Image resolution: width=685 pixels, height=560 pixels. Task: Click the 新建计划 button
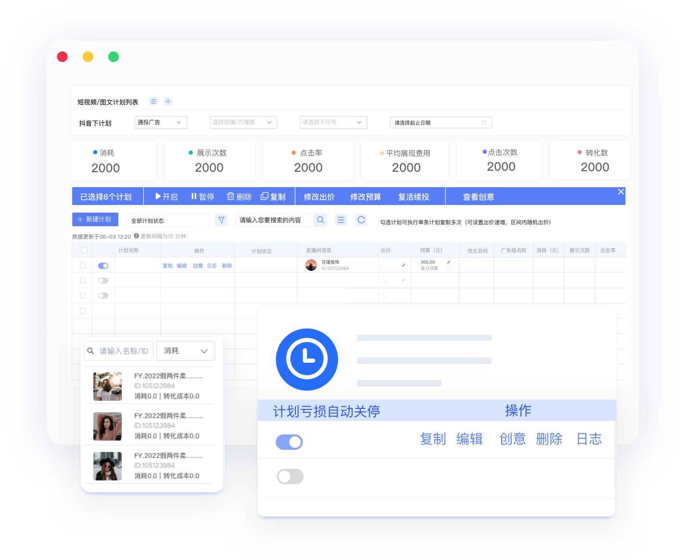pos(95,219)
